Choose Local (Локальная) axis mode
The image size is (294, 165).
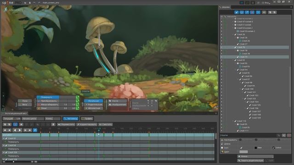tap(94, 101)
